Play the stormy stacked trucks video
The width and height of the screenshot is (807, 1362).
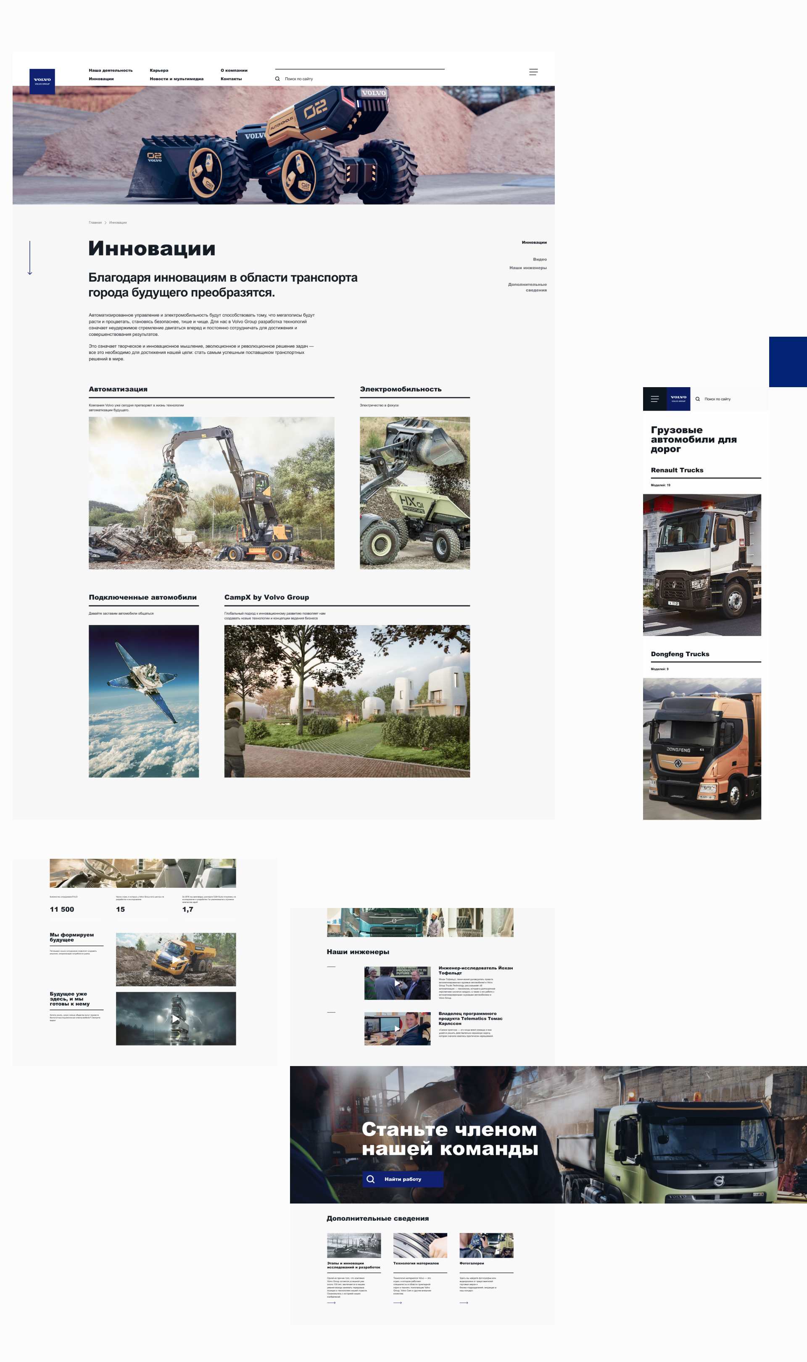(x=176, y=1019)
